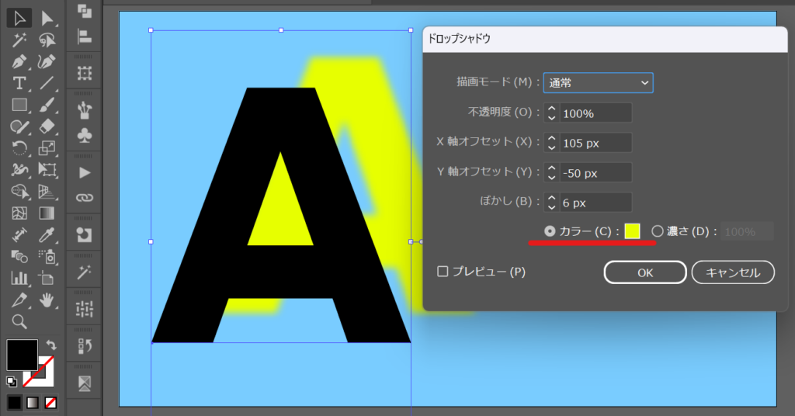Select the Shaper tool
Viewport: 795px width, 416px height.
pos(19,127)
